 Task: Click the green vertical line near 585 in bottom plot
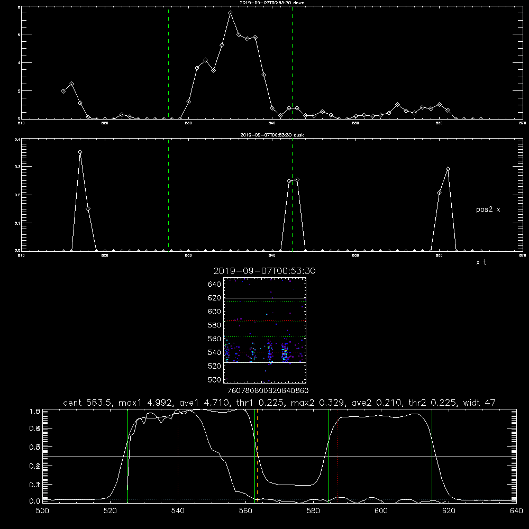[x=329, y=455]
